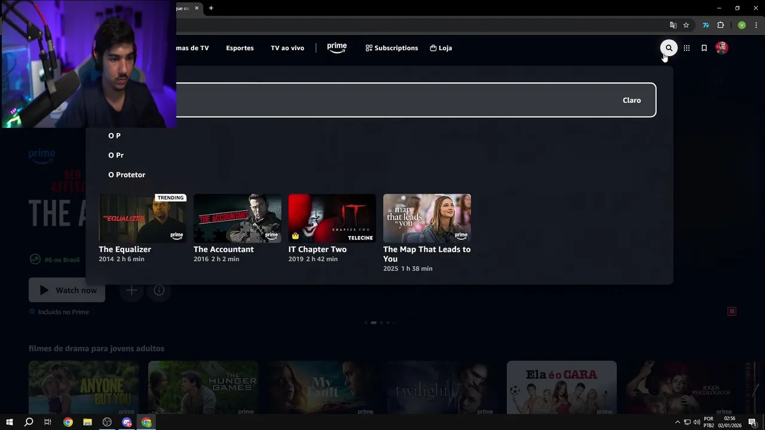Click the Claro clear-search button
The image size is (765, 430).
(x=632, y=100)
